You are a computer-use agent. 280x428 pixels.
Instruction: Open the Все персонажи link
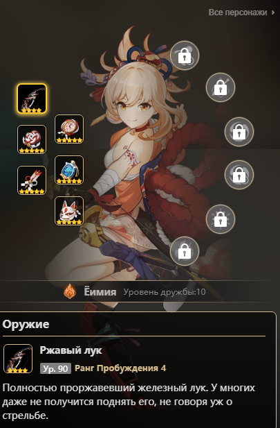pyautogui.click(x=238, y=12)
